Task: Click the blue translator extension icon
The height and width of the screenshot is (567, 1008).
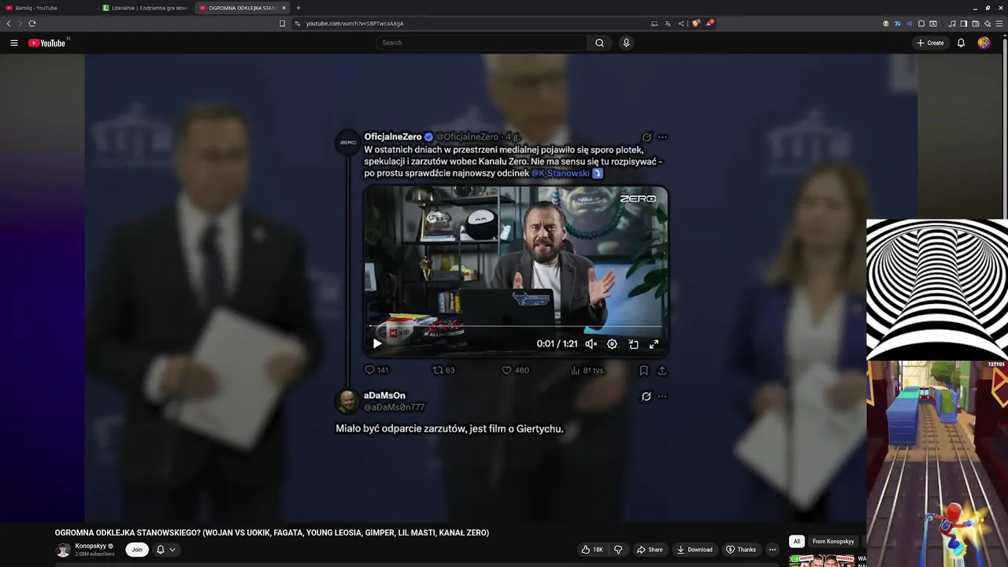Action: 897,24
